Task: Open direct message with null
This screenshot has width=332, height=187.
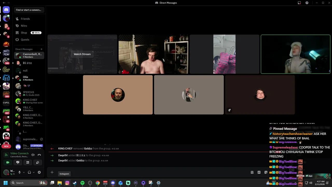Action: coord(29,70)
